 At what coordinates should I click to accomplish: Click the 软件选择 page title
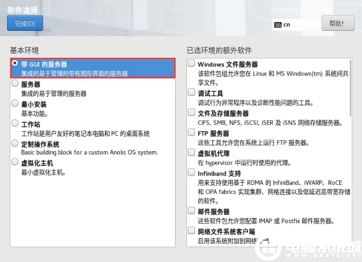pyautogui.click(x=22, y=10)
